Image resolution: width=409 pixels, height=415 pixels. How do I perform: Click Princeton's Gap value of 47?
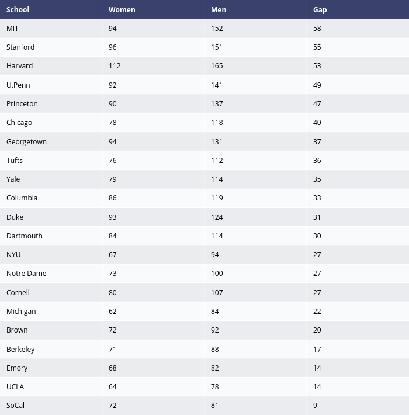[x=317, y=103]
